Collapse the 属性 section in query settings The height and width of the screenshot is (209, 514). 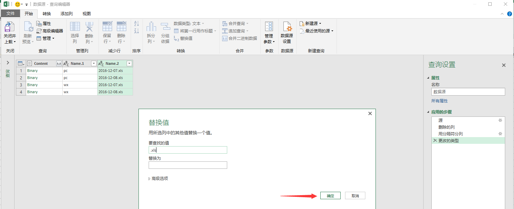428,78
